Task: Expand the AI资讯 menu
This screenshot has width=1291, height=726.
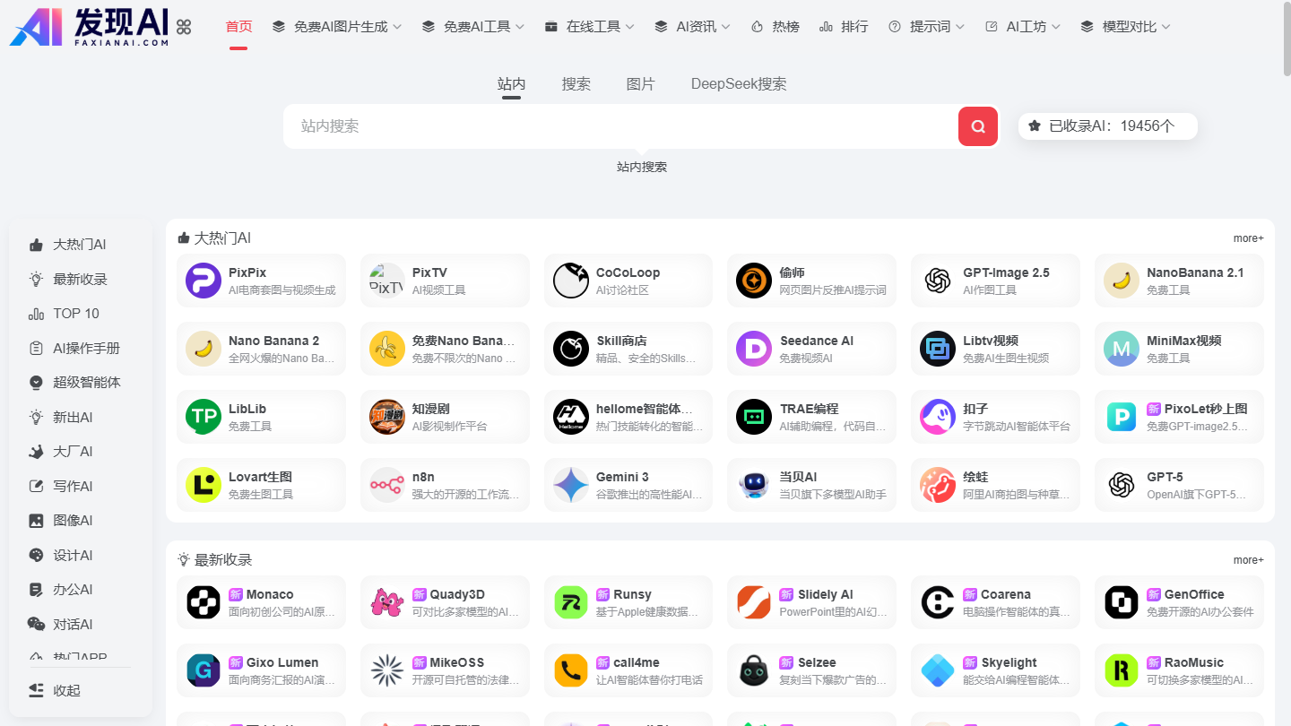Action: 692,27
